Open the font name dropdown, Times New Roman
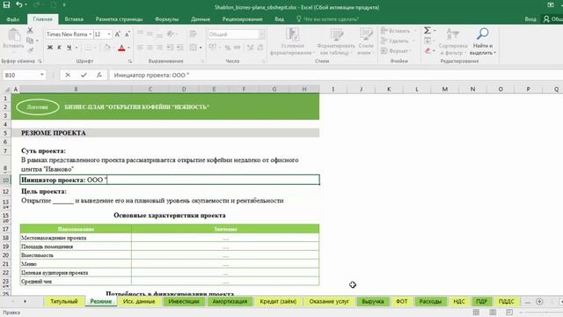This screenshot has width=563, height=317. click(x=90, y=34)
